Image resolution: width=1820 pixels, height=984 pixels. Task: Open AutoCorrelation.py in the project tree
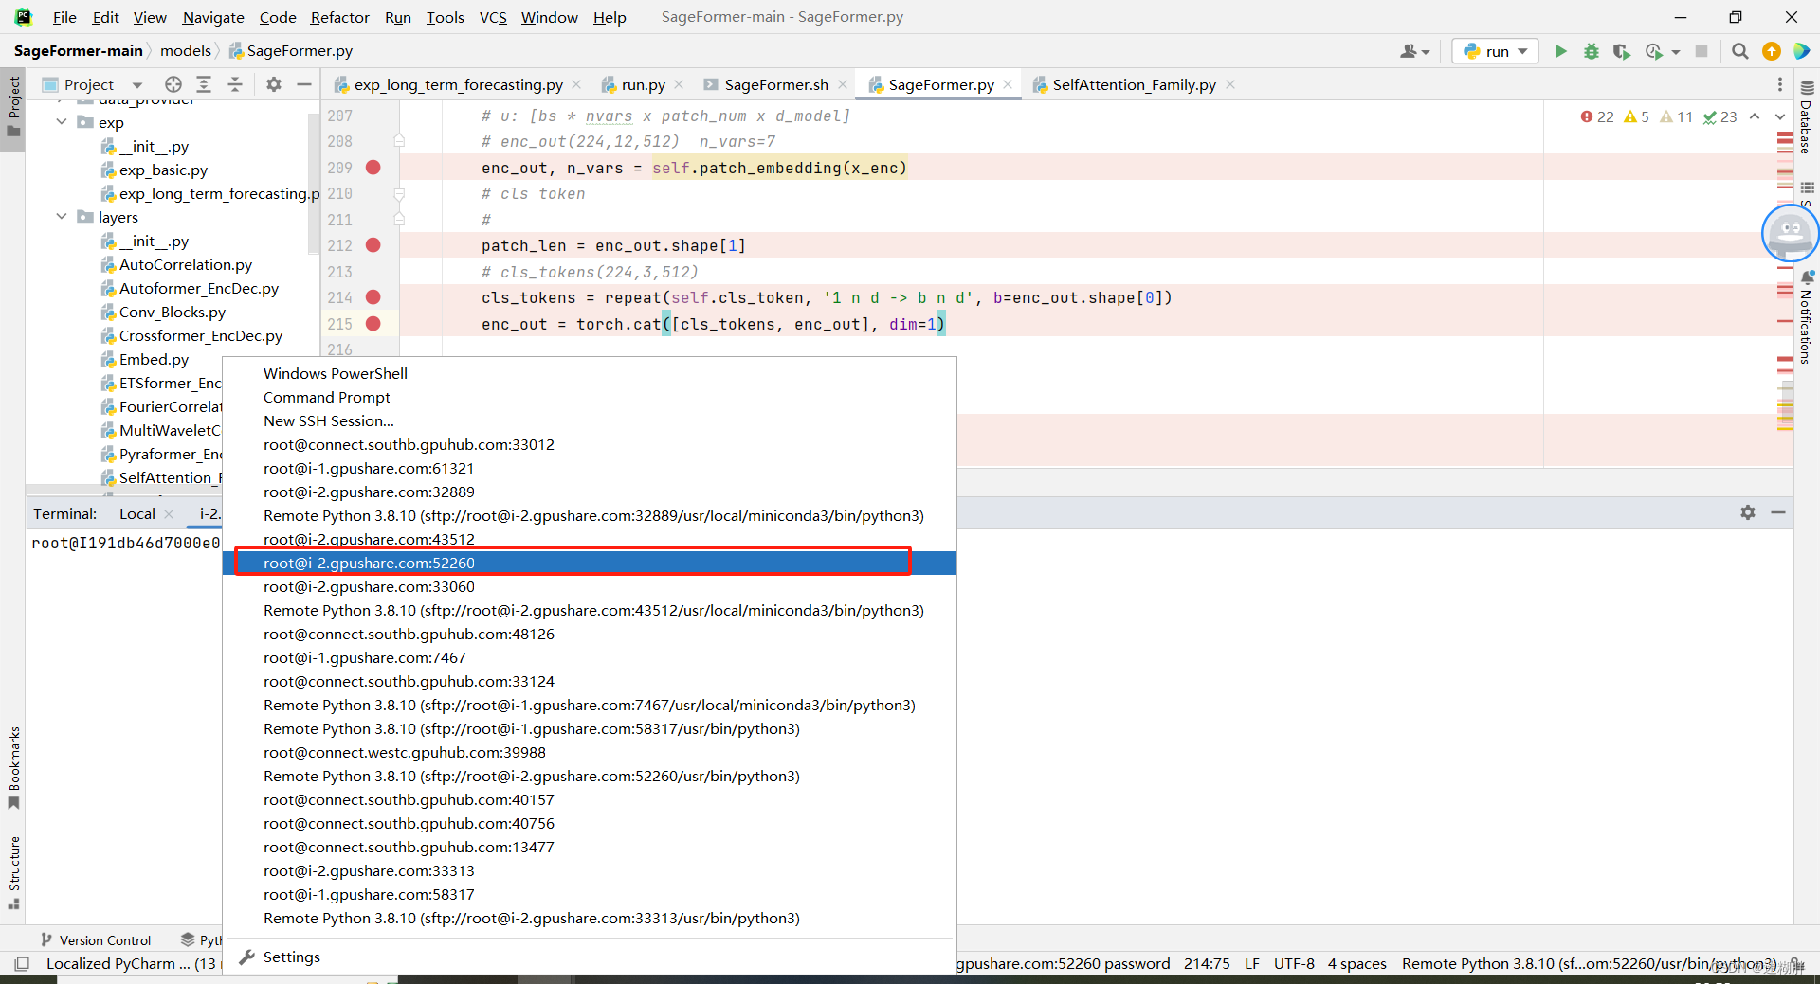tap(186, 264)
